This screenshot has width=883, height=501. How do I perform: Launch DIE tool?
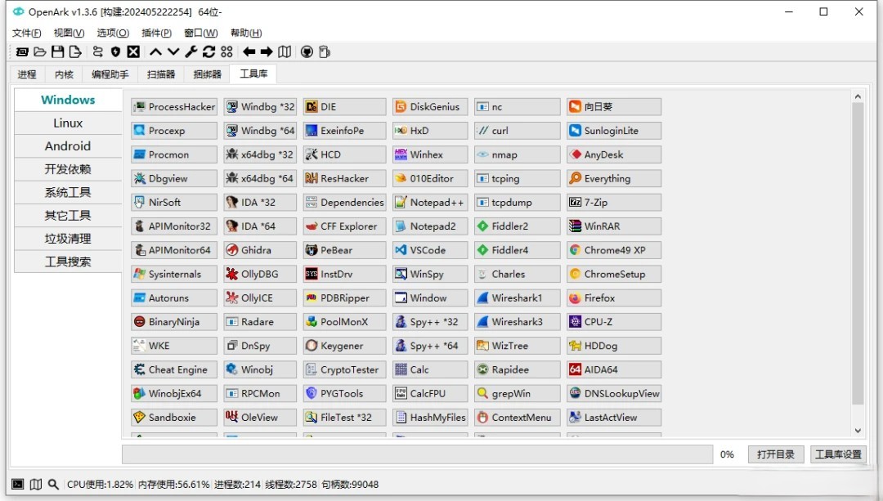[x=345, y=106]
